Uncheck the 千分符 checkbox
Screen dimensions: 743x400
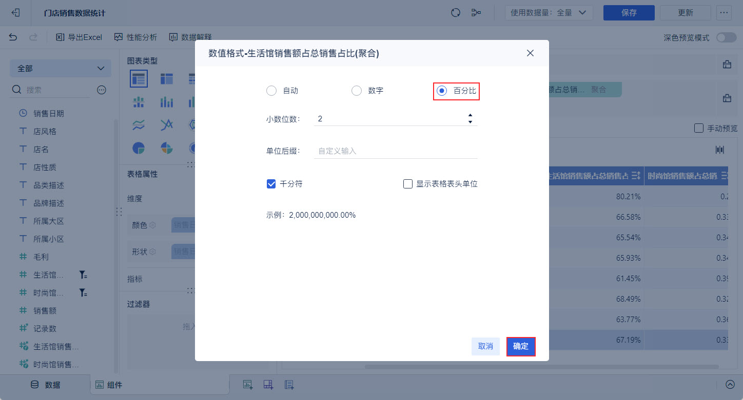(x=271, y=184)
